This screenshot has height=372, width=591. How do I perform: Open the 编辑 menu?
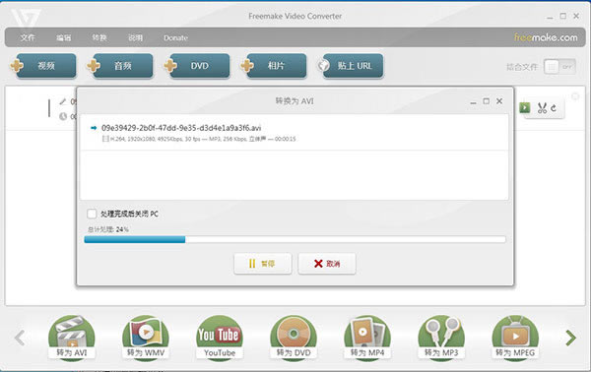pyautogui.click(x=63, y=37)
